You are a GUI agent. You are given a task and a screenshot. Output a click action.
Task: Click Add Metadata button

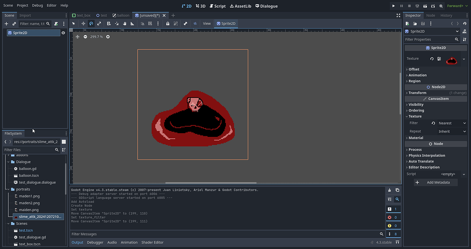pos(436,182)
